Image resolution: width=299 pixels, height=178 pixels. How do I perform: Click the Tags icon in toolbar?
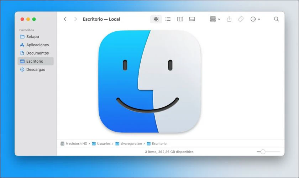point(241,19)
